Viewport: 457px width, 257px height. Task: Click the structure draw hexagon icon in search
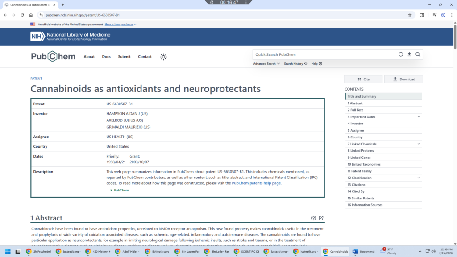coord(401,54)
